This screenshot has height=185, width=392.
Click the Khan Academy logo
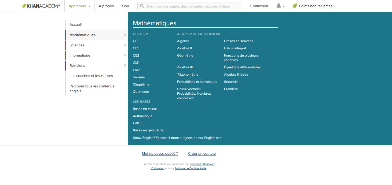(41, 6)
